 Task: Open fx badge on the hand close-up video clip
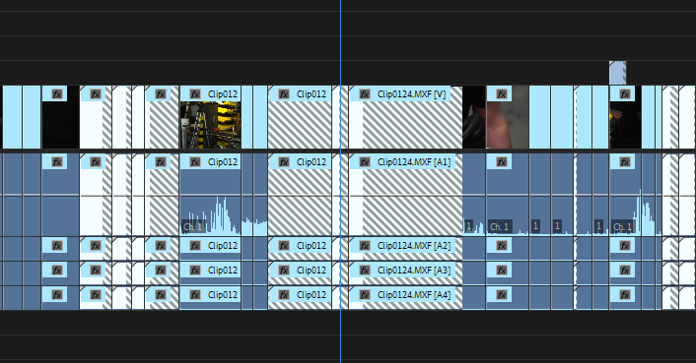click(501, 93)
